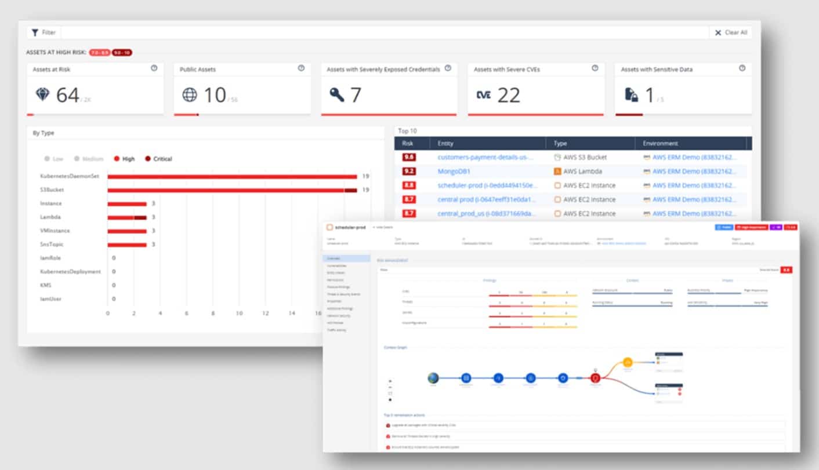This screenshot has height=470, width=819.
Task: Click the globe icon on Public Assets card
Action: (187, 92)
